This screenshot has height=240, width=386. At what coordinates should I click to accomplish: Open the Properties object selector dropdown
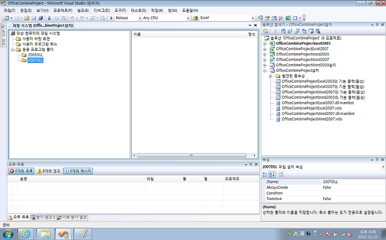point(383,167)
